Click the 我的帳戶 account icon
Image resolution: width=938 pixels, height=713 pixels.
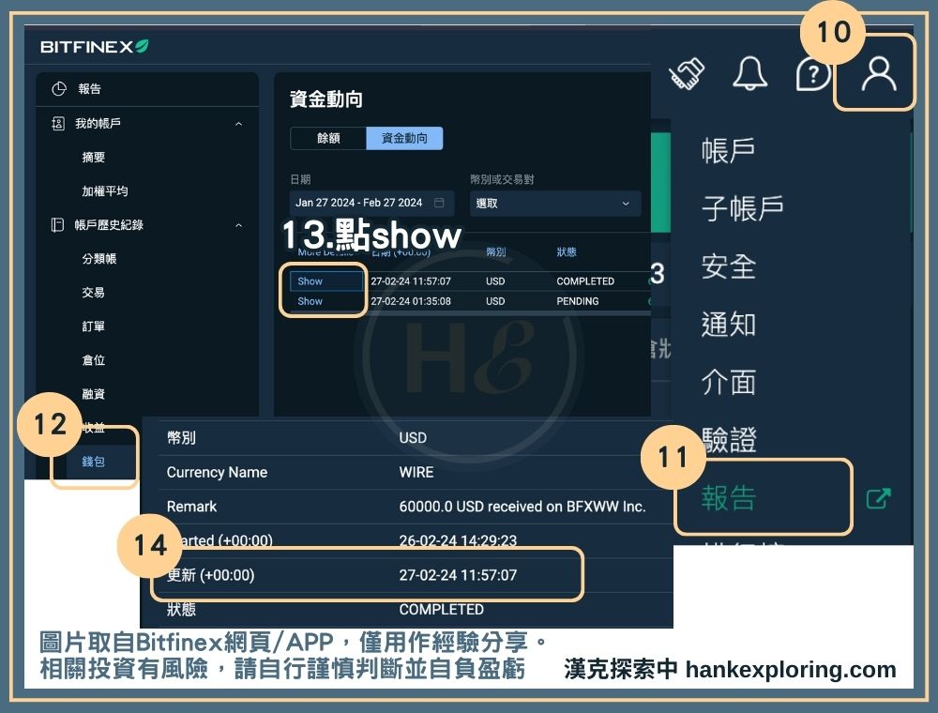click(58, 123)
